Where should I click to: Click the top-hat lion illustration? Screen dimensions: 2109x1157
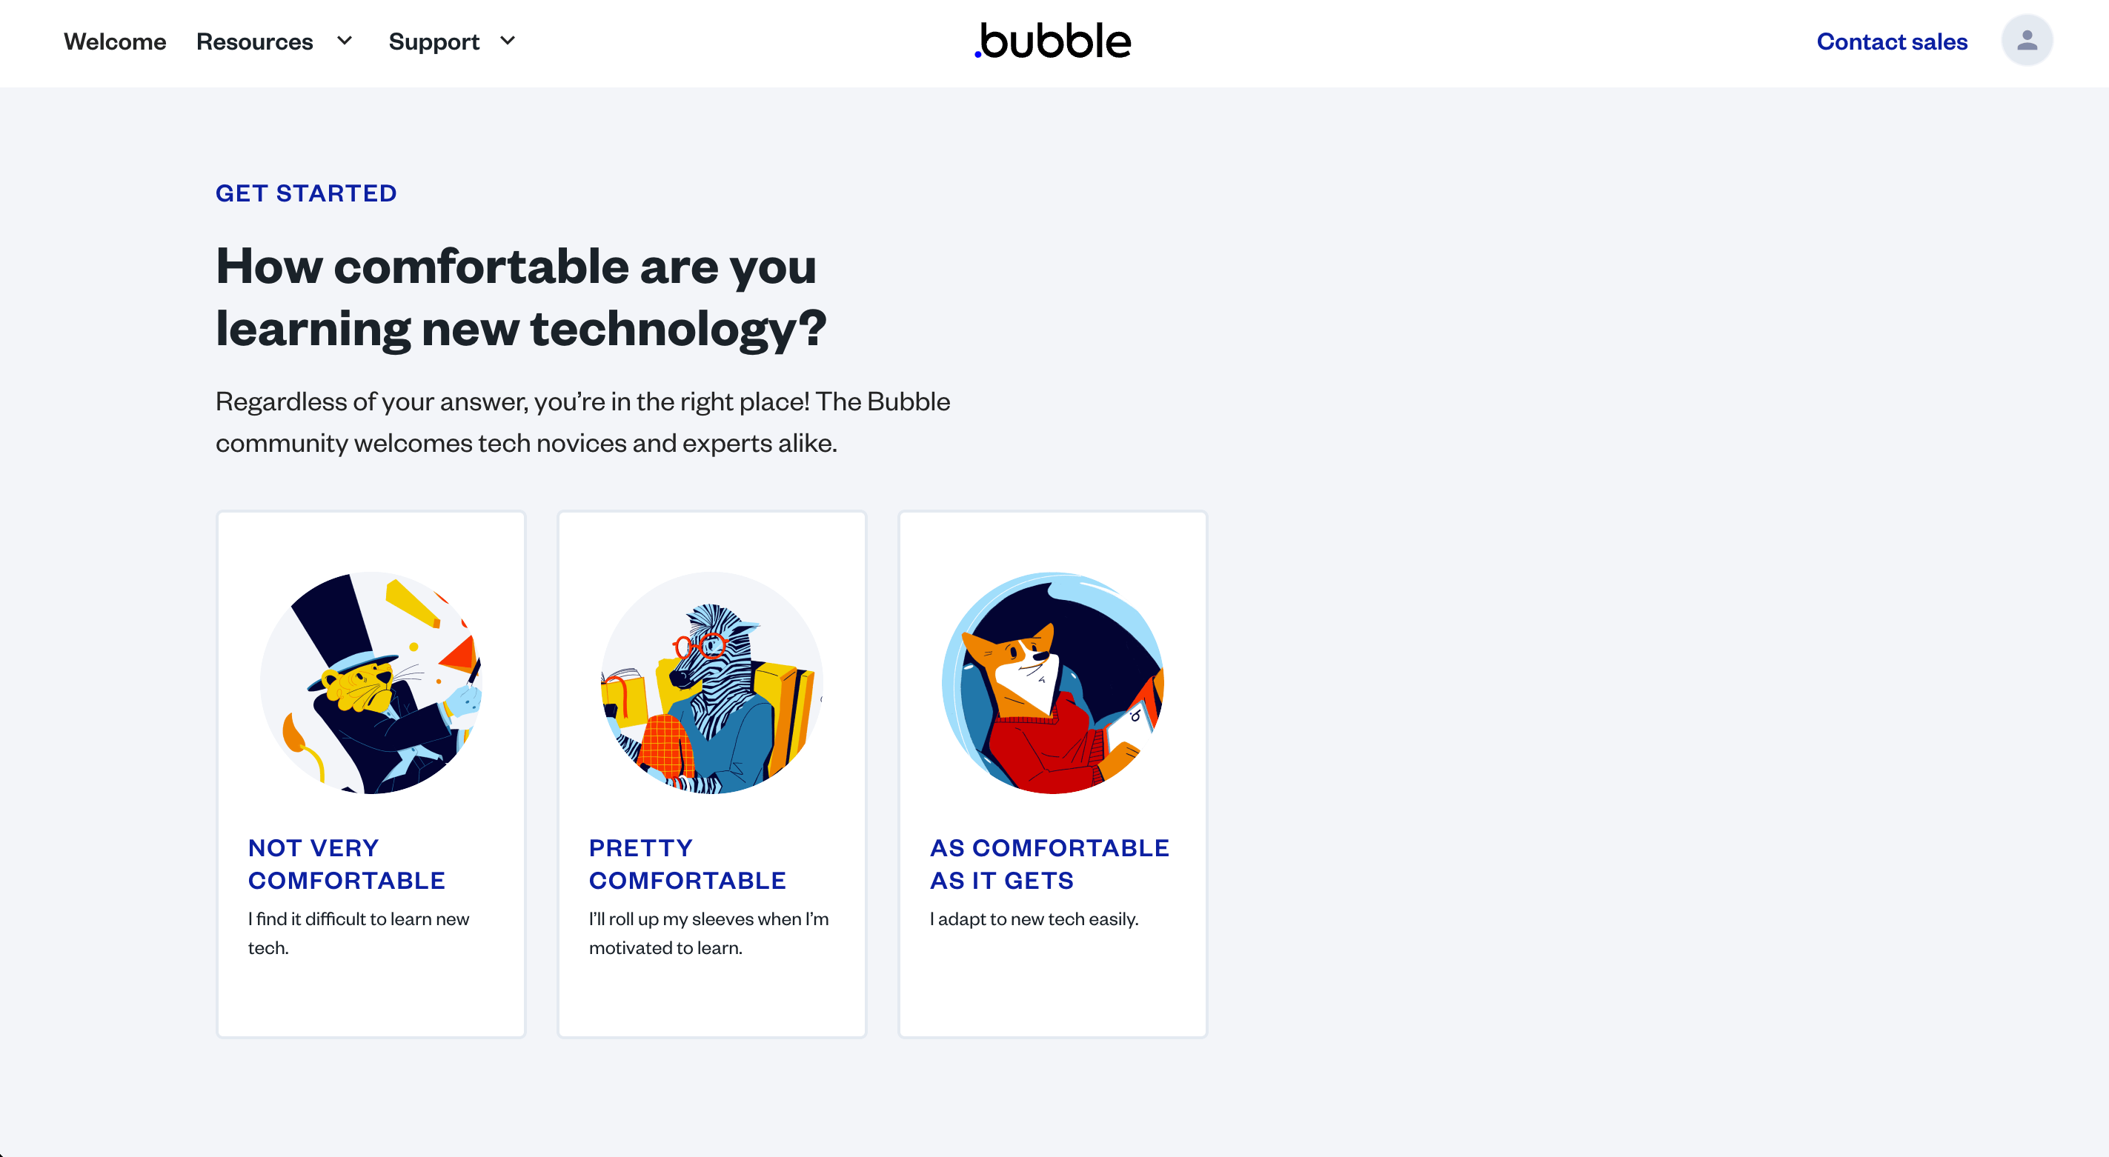[371, 682]
